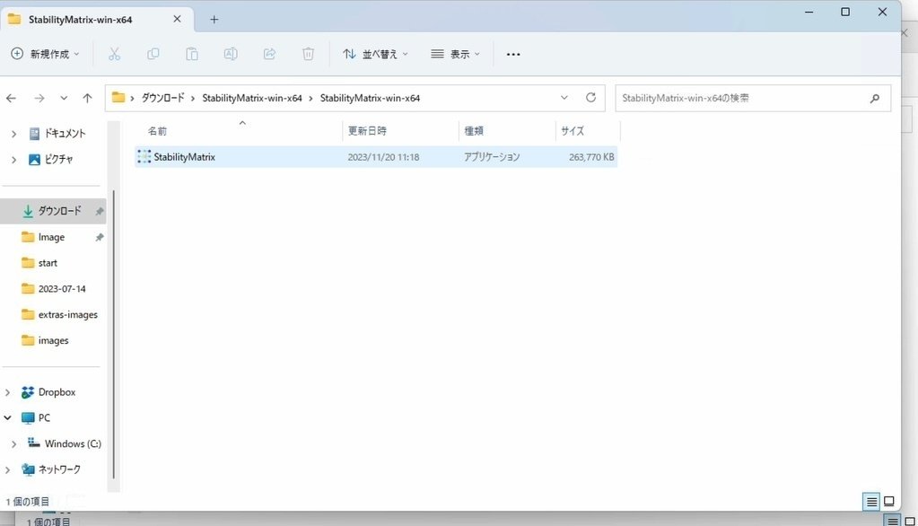The image size is (918, 526).
Task: Sort by 更新日時 column header
Action: coord(400,131)
